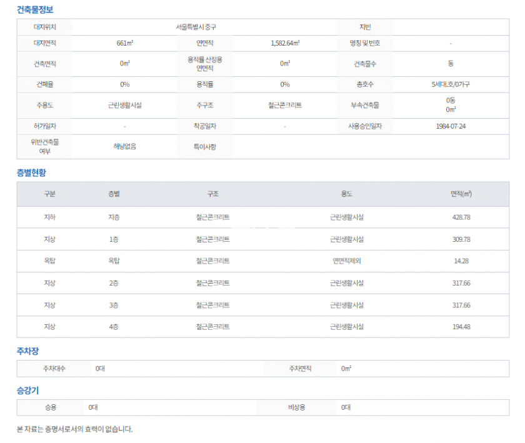Click the 층별현황 section heading

(31, 172)
